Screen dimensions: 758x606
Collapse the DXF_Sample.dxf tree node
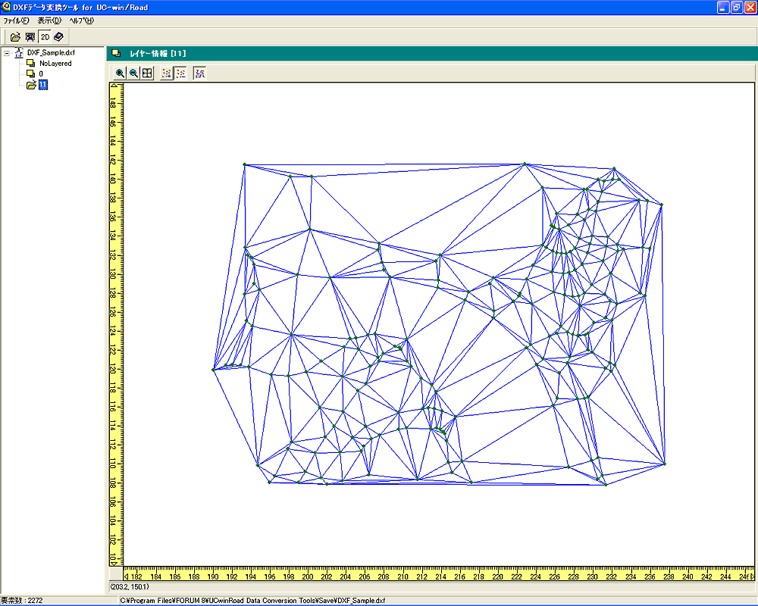[x=7, y=53]
